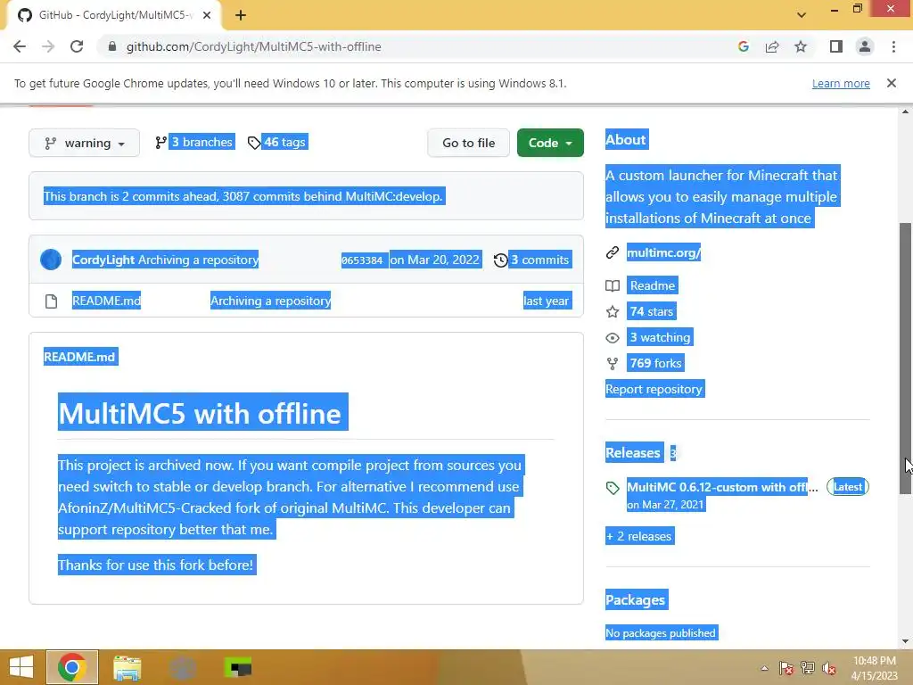
Task: Click the book icon next to Readme
Action: tap(612, 285)
